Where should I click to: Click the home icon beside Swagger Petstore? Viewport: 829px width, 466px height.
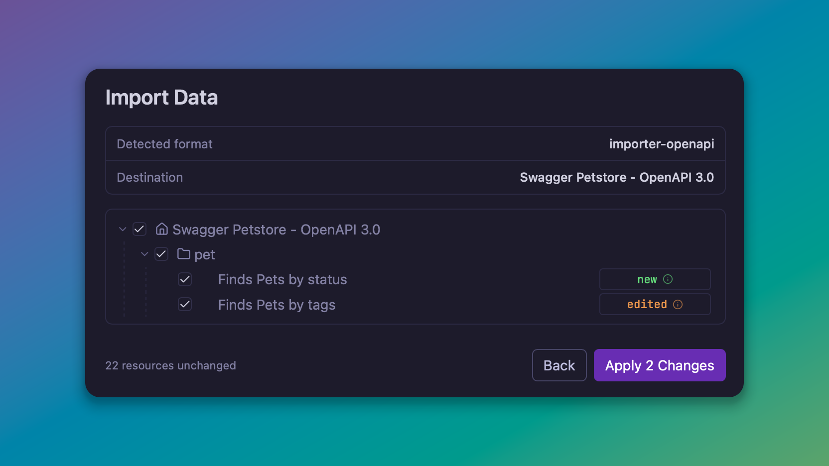(x=162, y=229)
